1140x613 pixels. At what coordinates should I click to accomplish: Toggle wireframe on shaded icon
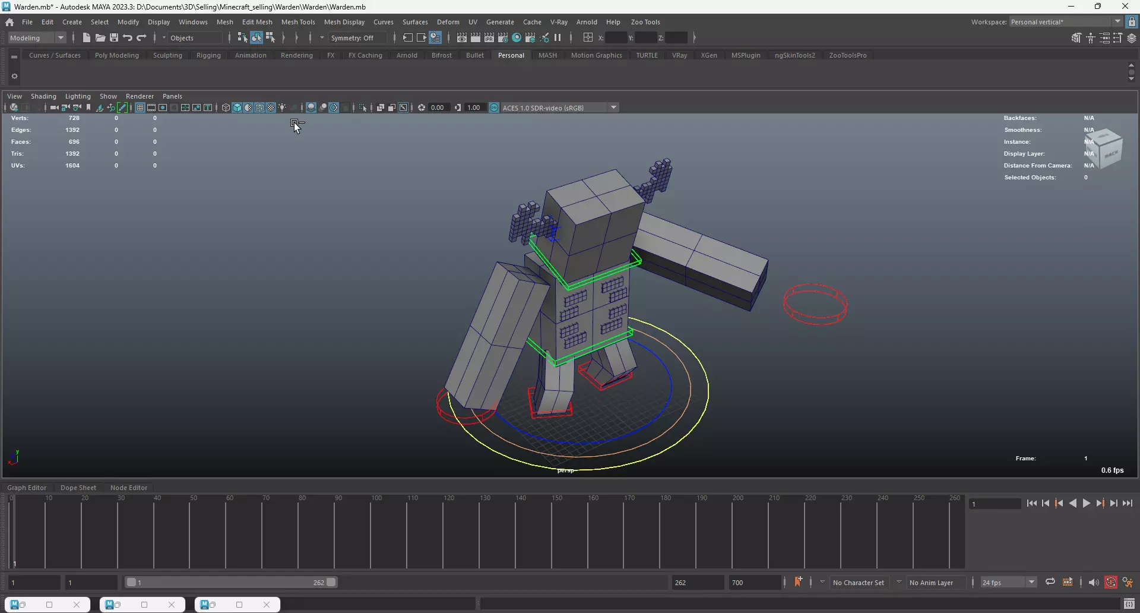[259, 108]
